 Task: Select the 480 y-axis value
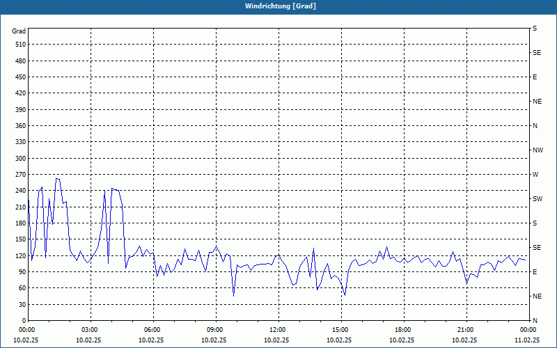(x=21, y=61)
